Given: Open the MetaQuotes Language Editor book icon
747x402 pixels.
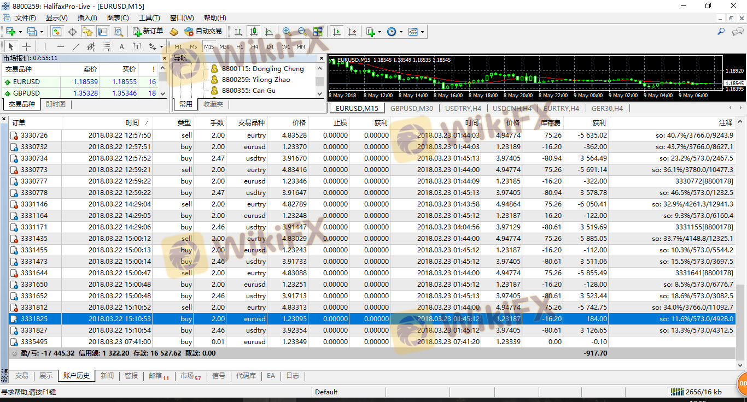Looking at the screenshot, I should 174,32.
